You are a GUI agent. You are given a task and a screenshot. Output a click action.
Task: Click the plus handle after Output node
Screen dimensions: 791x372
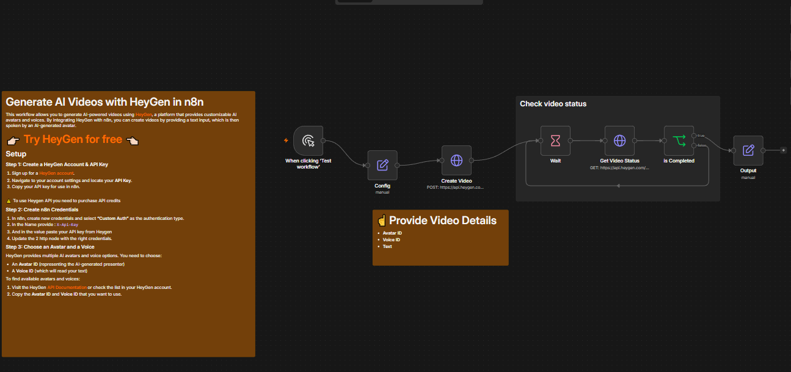click(x=784, y=150)
